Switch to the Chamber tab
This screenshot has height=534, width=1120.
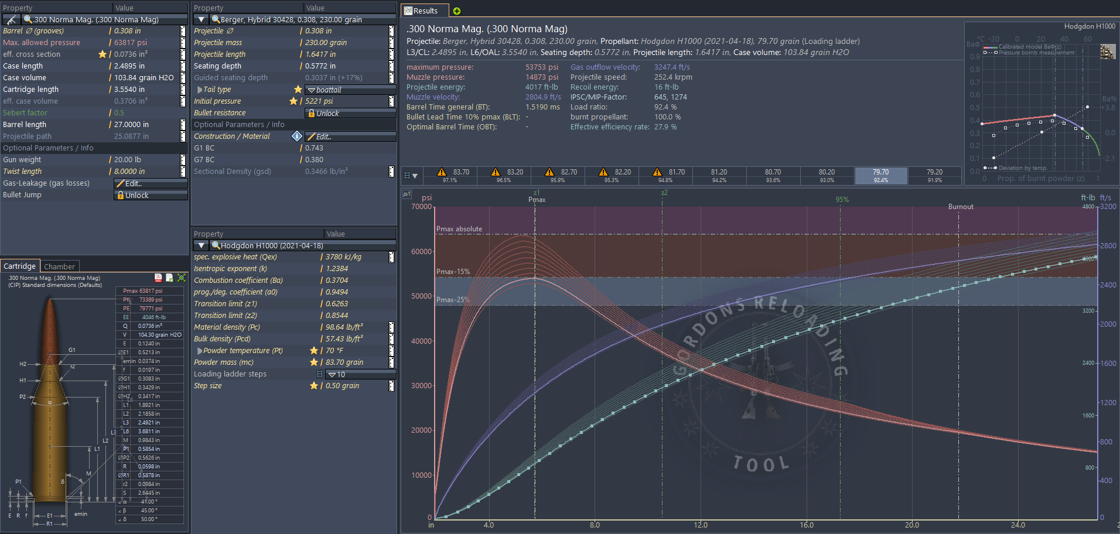coord(60,266)
